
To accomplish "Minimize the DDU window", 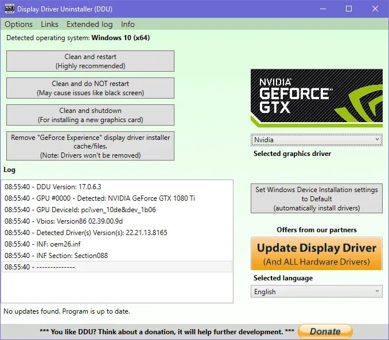I will [323, 9].
